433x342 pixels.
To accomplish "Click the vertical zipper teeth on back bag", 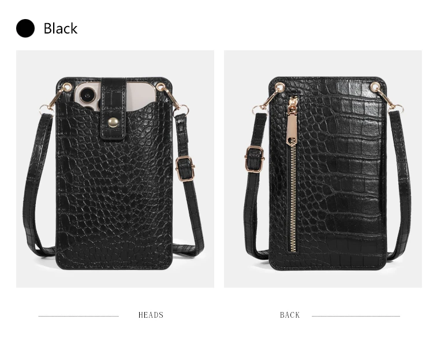I will [x=293, y=198].
